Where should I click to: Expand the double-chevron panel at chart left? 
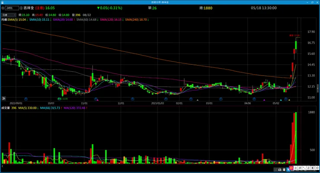pyautogui.click(x=3, y=98)
